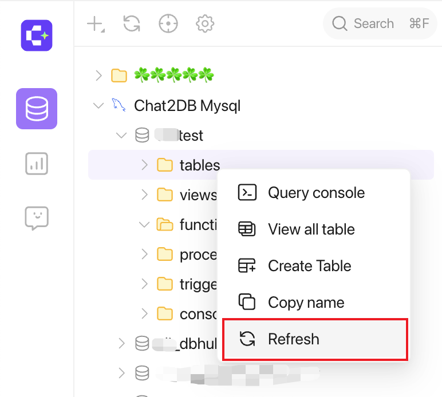Click the locate target crosshair icon
Image resolution: width=442 pixels, height=397 pixels.
click(x=168, y=23)
